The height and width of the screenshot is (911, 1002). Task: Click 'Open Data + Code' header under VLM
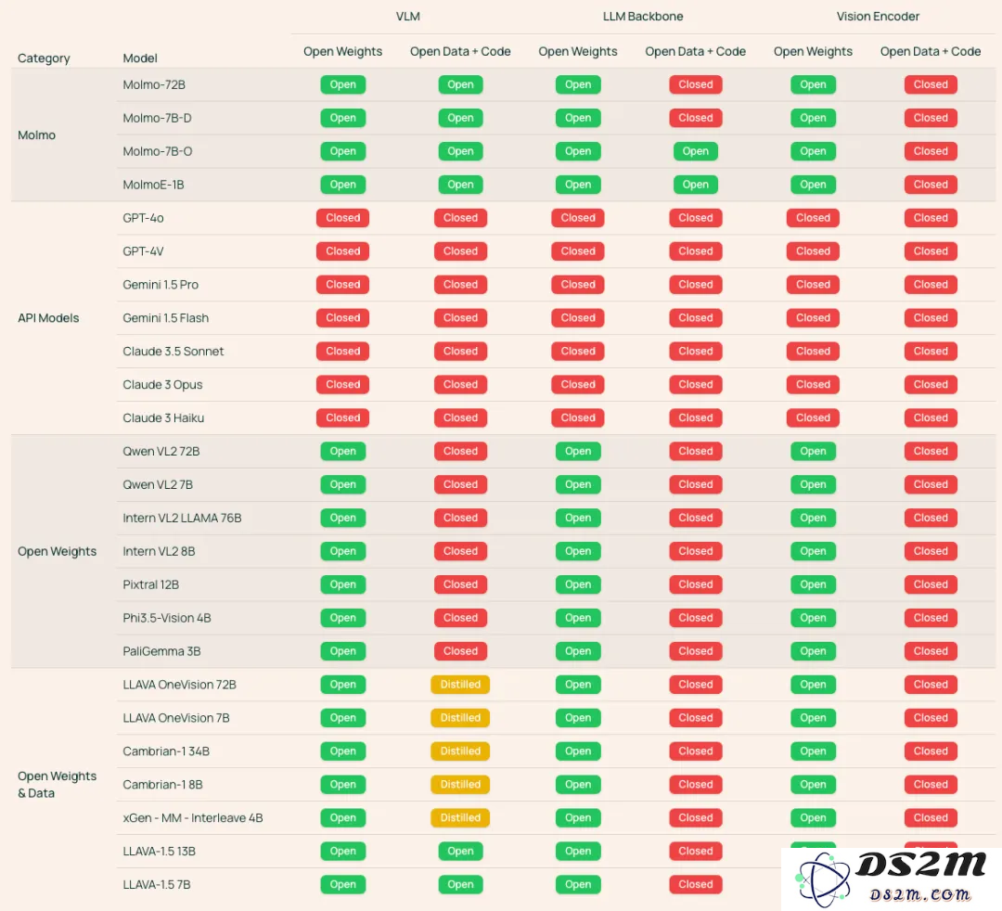(460, 51)
